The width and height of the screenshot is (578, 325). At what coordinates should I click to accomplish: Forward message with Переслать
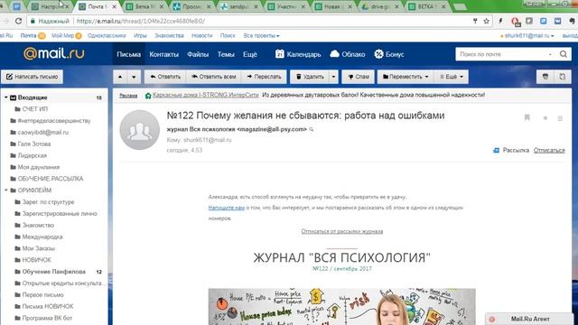click(x=264, y=77)
